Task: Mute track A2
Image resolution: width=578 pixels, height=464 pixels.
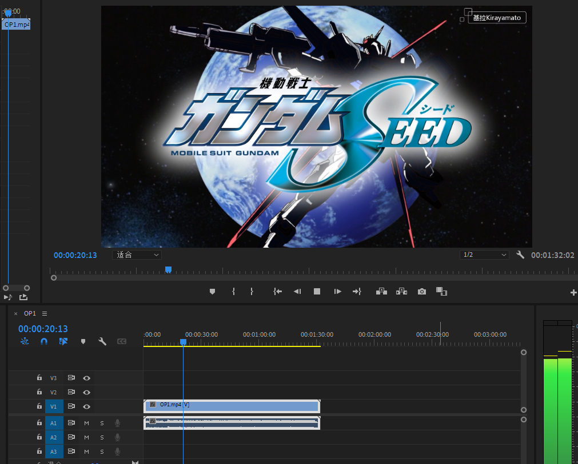Action: point(87,437)
